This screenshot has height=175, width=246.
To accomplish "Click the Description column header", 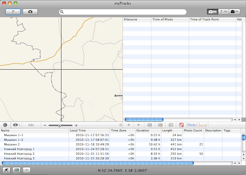I will point(213,130).
